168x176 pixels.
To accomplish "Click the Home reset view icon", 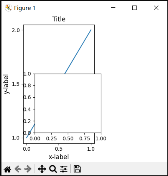I will [8, 169].
